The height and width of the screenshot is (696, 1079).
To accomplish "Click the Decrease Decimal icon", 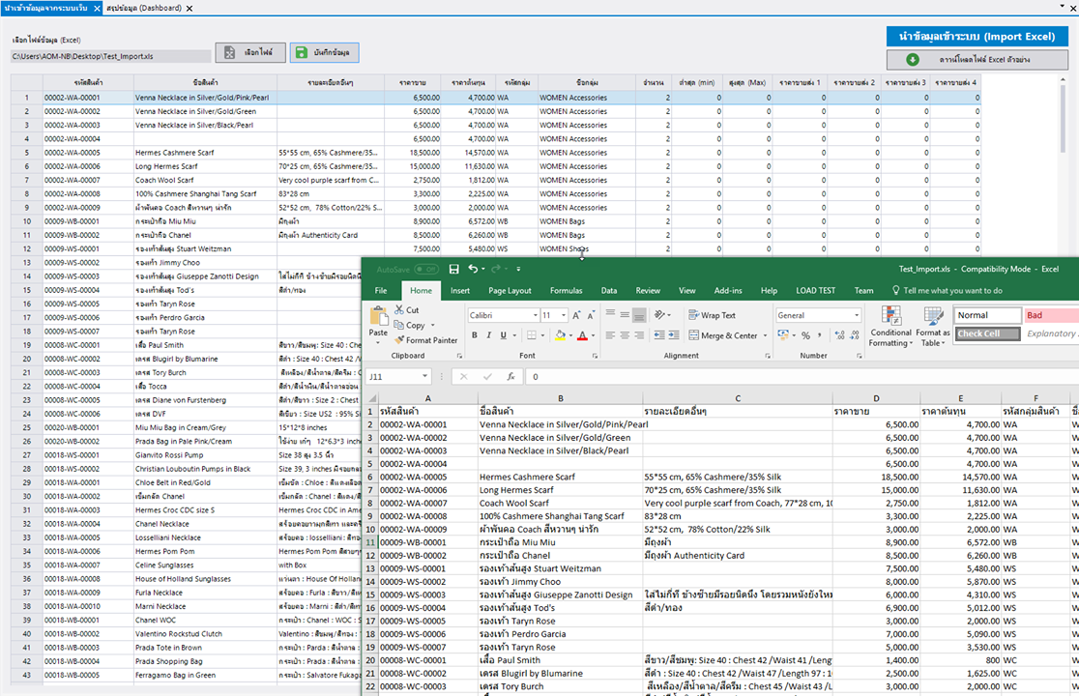I will (x=855, y=335).
